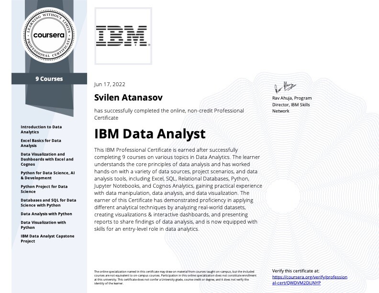The height and width of the screenshot is (293, 379).
Task: Click 'Introduction to Data Analytics' course
Action: (x=41, y=129)
